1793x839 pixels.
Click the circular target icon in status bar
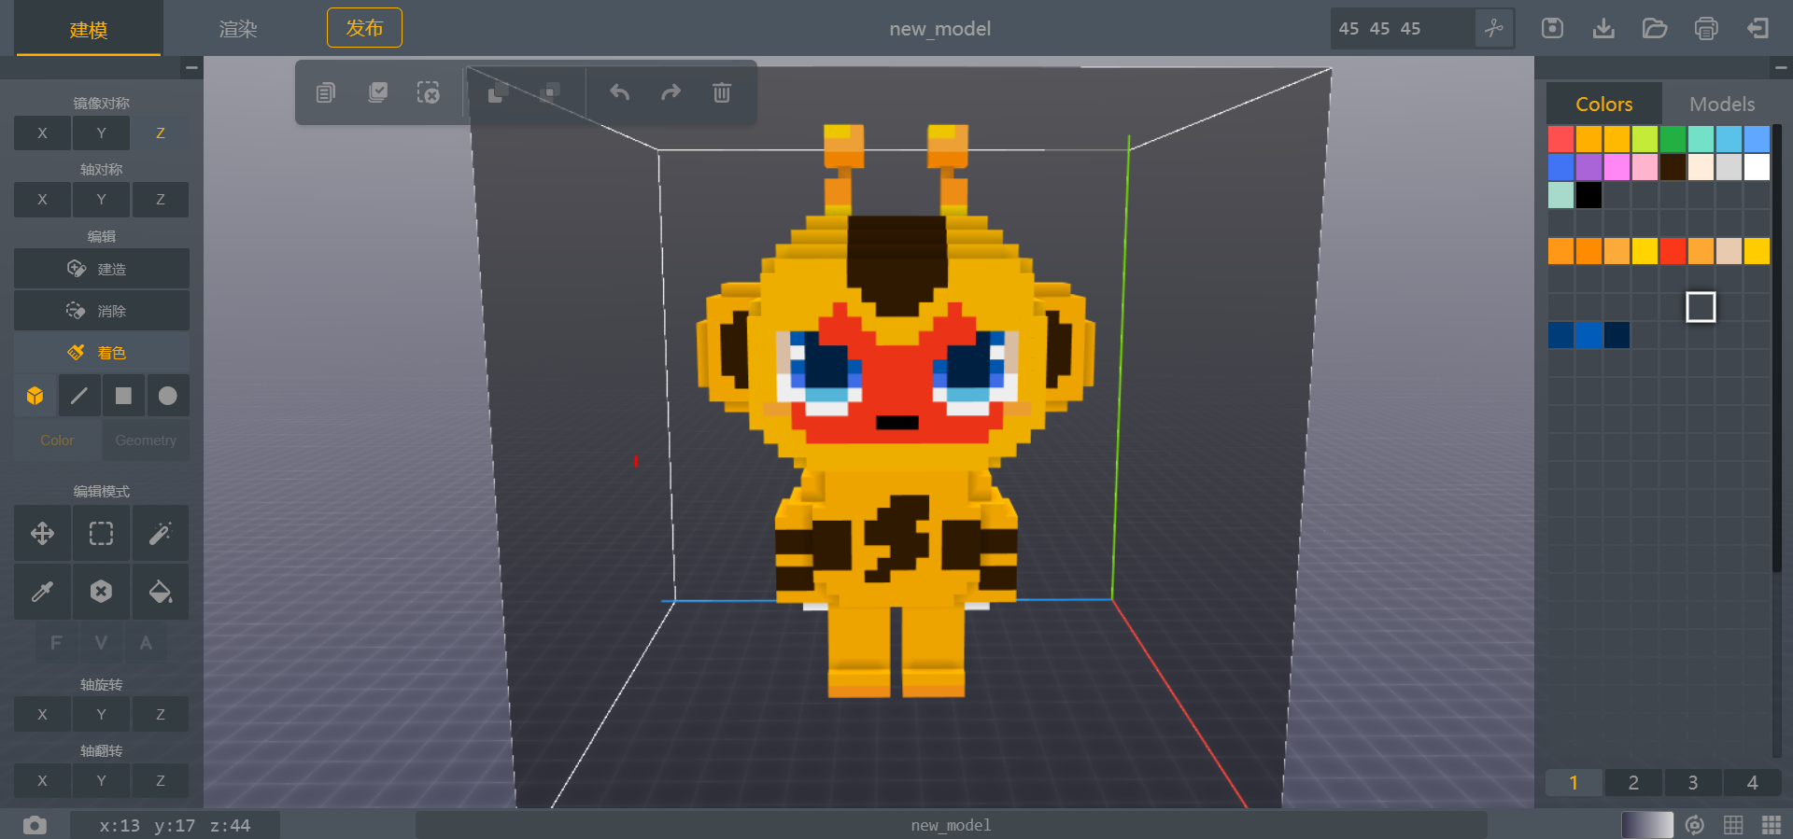coord(1695,825)
